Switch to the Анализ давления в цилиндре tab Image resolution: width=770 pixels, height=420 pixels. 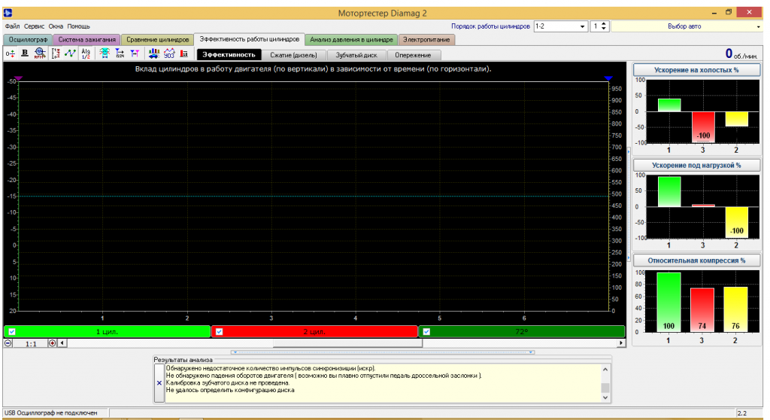coord(352,40)
